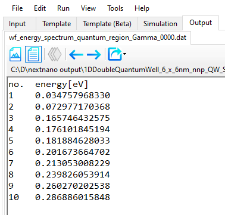
Task: Select the Output tab
Action: tap(201, 23)
